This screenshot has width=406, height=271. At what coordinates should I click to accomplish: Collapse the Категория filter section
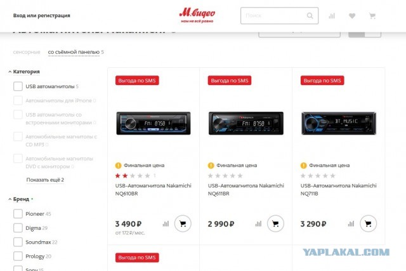pyautogui.click(x=24, y=72)
